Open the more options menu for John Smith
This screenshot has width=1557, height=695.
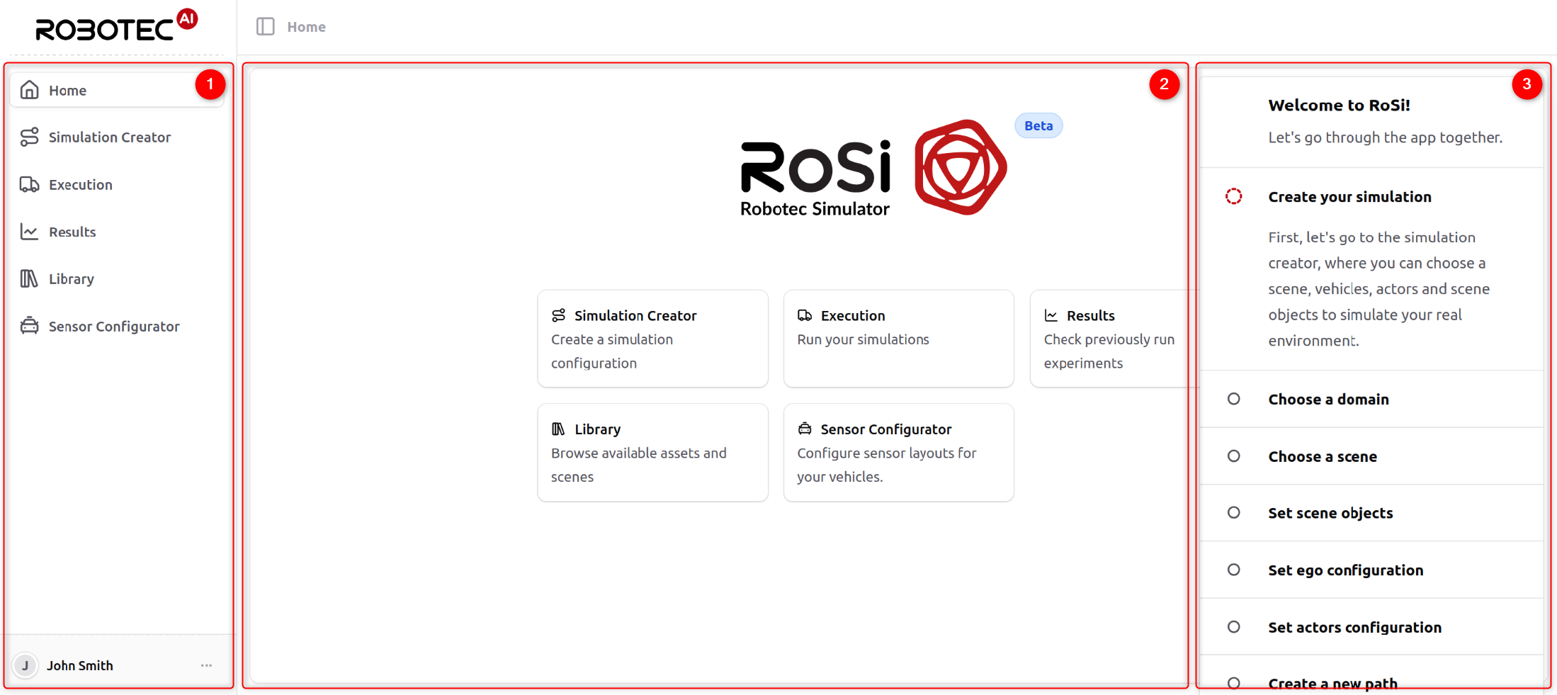[x=206, y=665]
